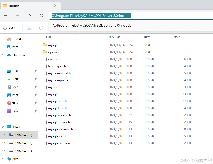The height and width of the screenshot is (164, 213).
Task: Click the pin icon beside 文档
Action: tap(35, 87)
